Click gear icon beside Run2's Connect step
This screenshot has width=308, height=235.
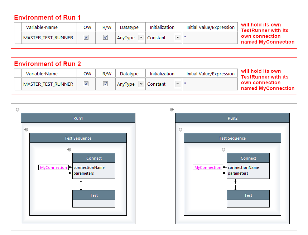(223, 150)
